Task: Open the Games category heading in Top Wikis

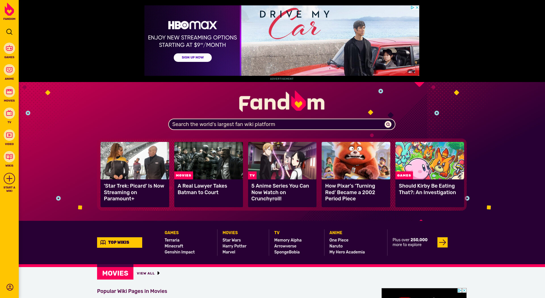Action: pyautogui.click(x=171, y=233)
